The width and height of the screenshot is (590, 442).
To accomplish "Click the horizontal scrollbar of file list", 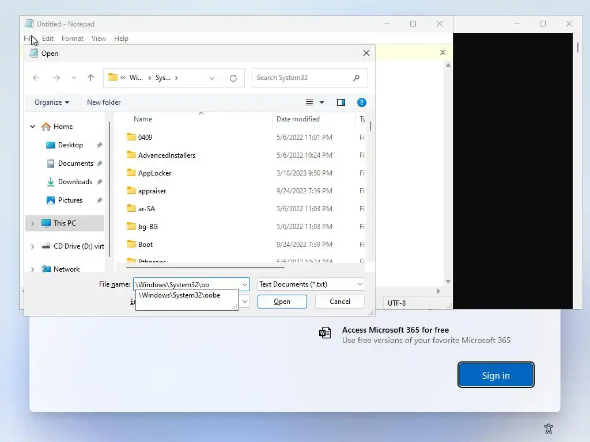I will (x=205, y=268).
